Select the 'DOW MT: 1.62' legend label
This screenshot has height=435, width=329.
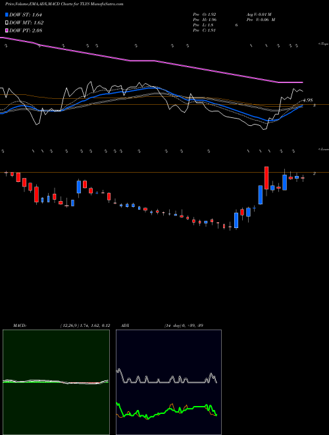(x=26, y=23)
